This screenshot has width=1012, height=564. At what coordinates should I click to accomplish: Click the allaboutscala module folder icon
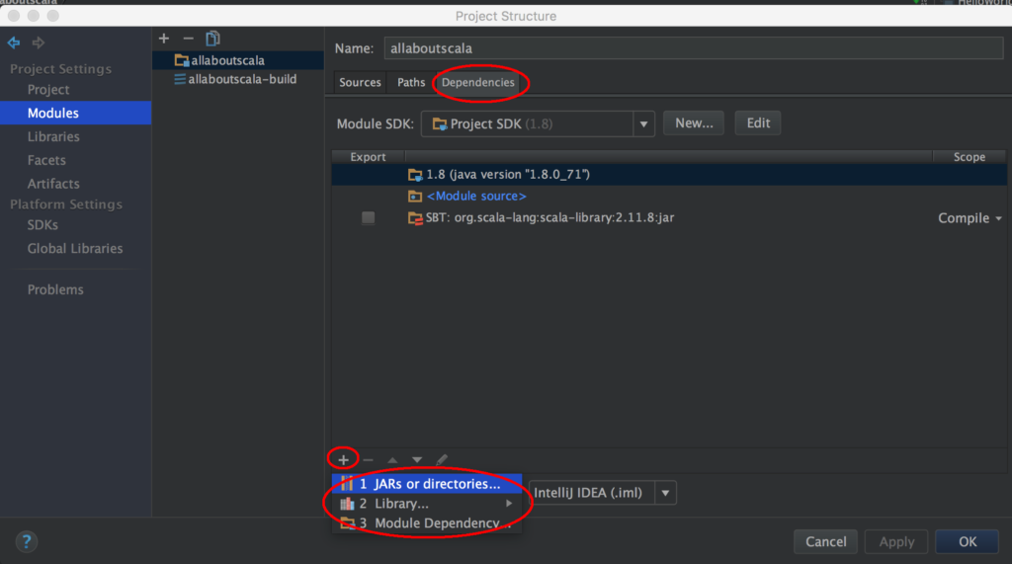click(182, 60)
